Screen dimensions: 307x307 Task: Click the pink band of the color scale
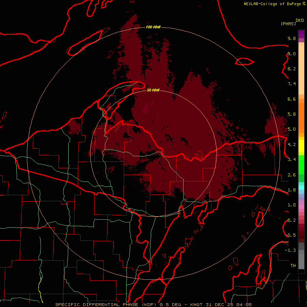(301, 207)
